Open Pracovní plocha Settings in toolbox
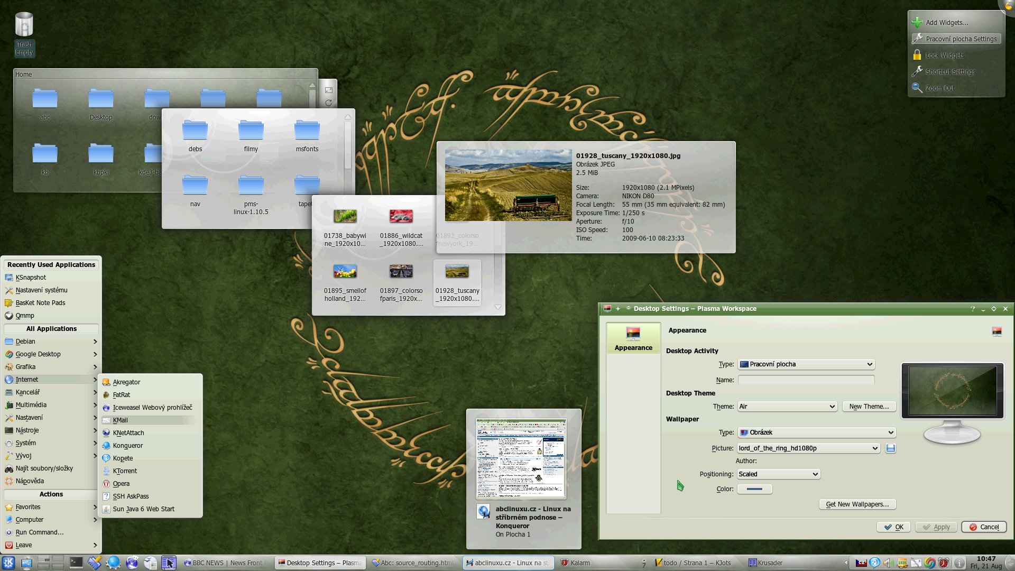1015x571 pixels. tap(956, 39)
